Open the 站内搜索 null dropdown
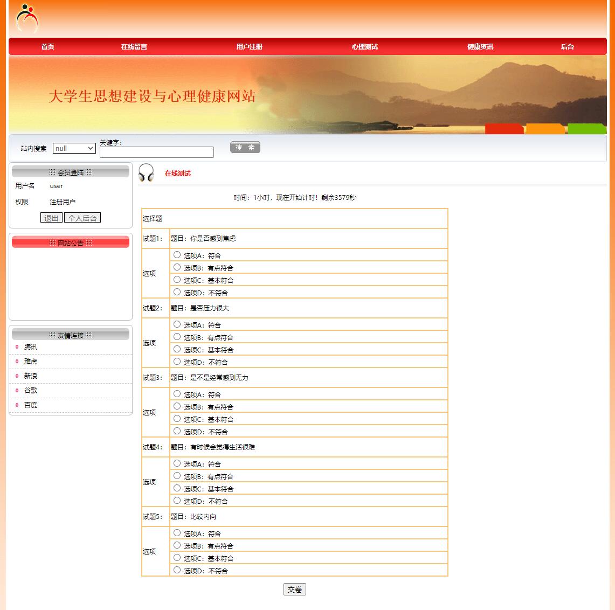This screenshot has width=615, height=610. 74,148
